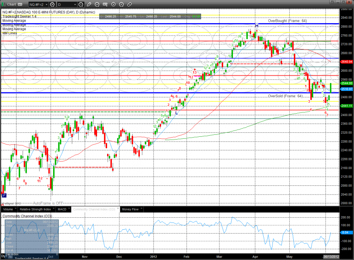Close the Commodity Channel Index tab
Viewport: 354px width, 260px height.
point(118,209)
